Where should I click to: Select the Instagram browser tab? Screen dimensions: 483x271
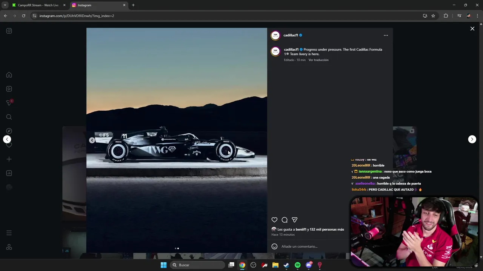[98, 5]
